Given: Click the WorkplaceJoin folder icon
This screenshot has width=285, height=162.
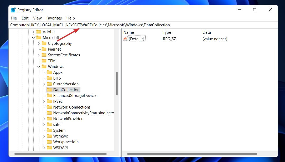Looking at the screenshot, I should point(49,142).
